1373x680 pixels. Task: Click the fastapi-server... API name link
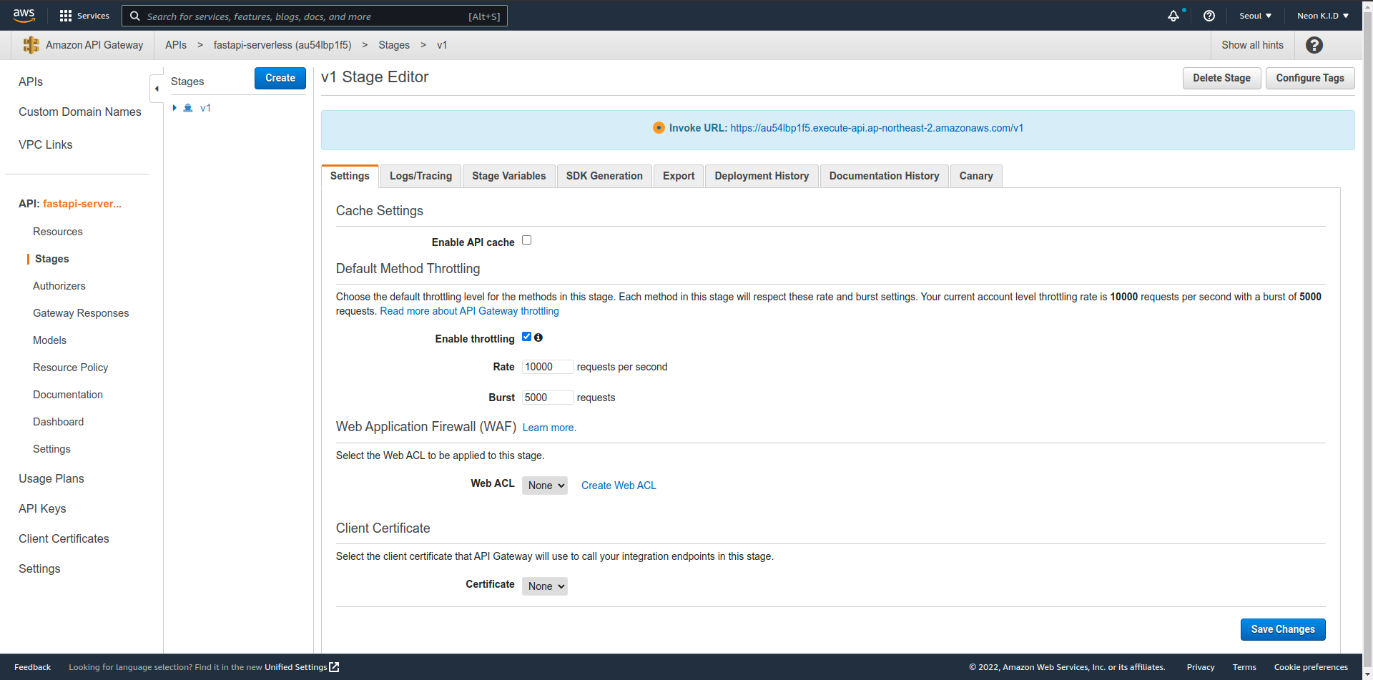(82, 204)
